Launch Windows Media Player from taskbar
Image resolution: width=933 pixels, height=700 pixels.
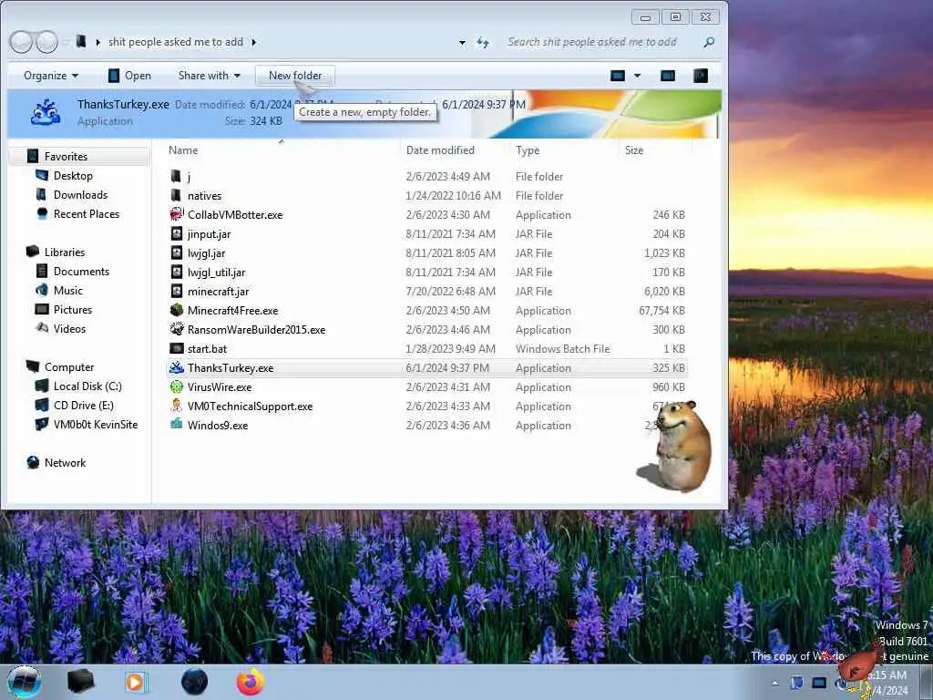point(137,682)
